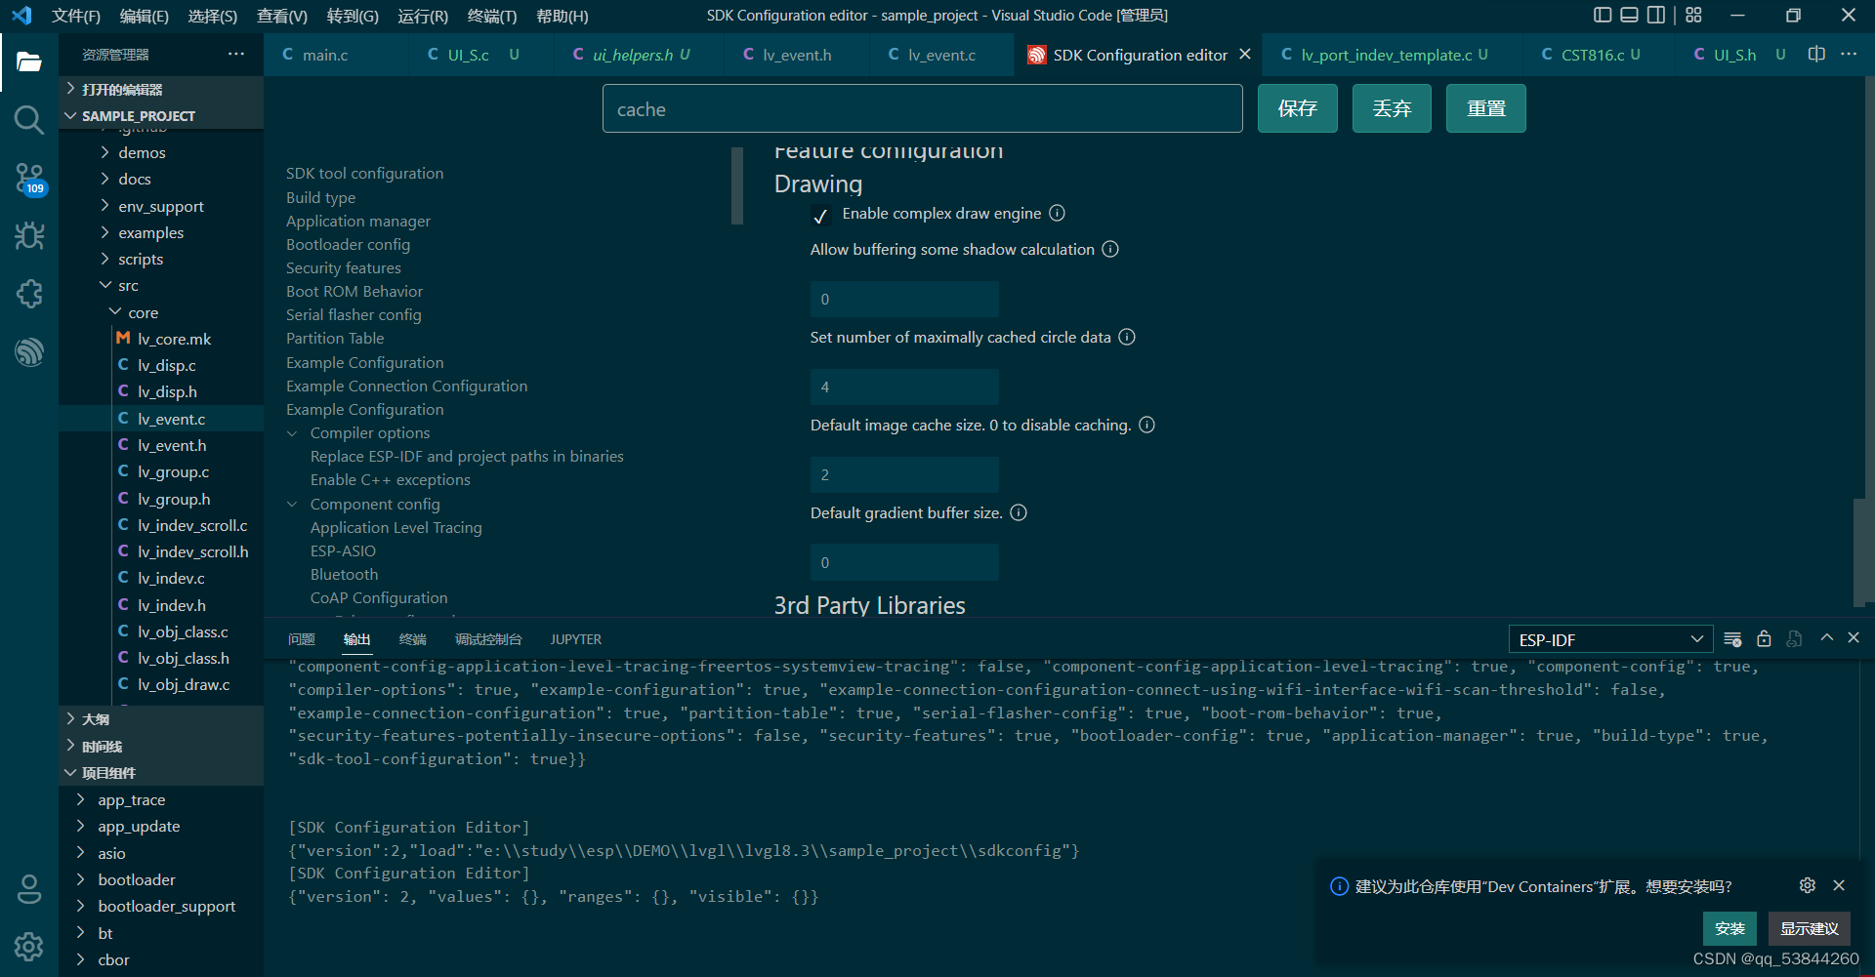Click info icon beside default gradient buffer size
The width and height of the screenshot is (1875, 977).
(1019, 512)
